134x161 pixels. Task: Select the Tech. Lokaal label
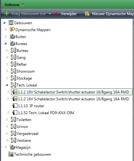pos(27,85)
